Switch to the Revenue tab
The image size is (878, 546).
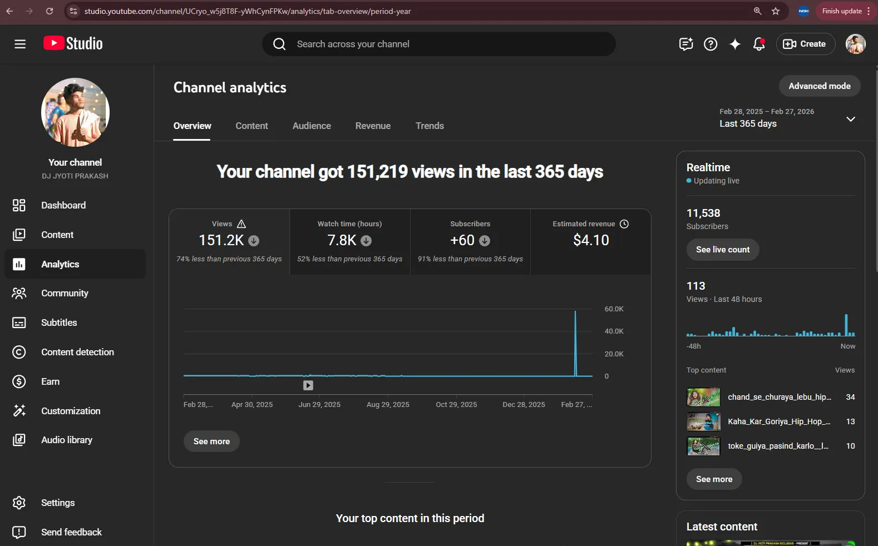[x=373, y=126]
